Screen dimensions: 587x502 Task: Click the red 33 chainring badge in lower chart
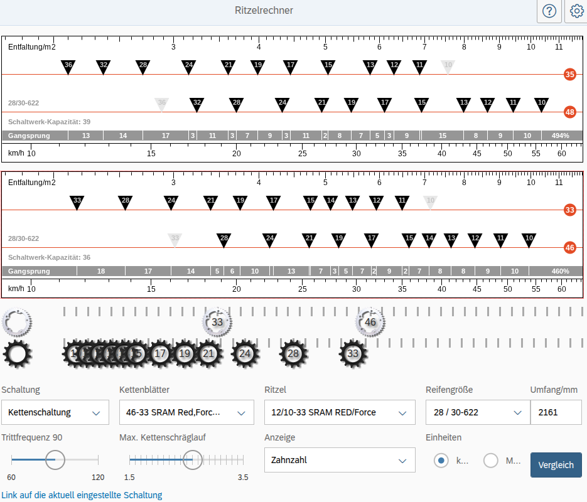coord(570,210)
